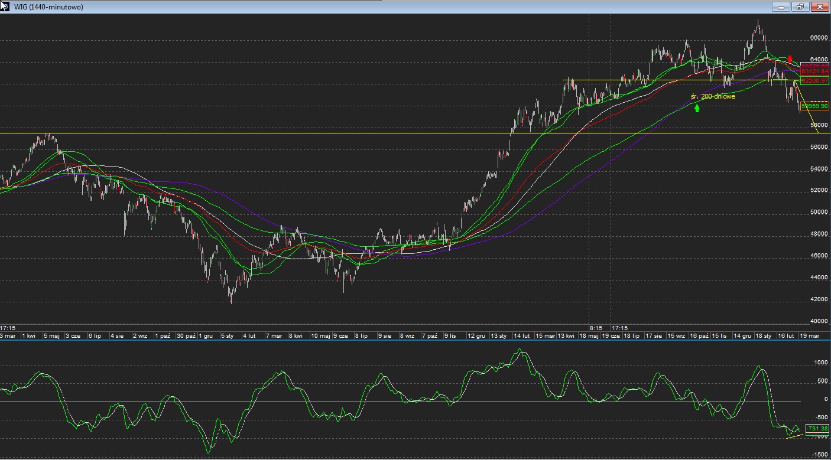Click the '18 maj' date label
Viewport: 831px width, 460px height.
pyautogui.click(x=589, y=335)
